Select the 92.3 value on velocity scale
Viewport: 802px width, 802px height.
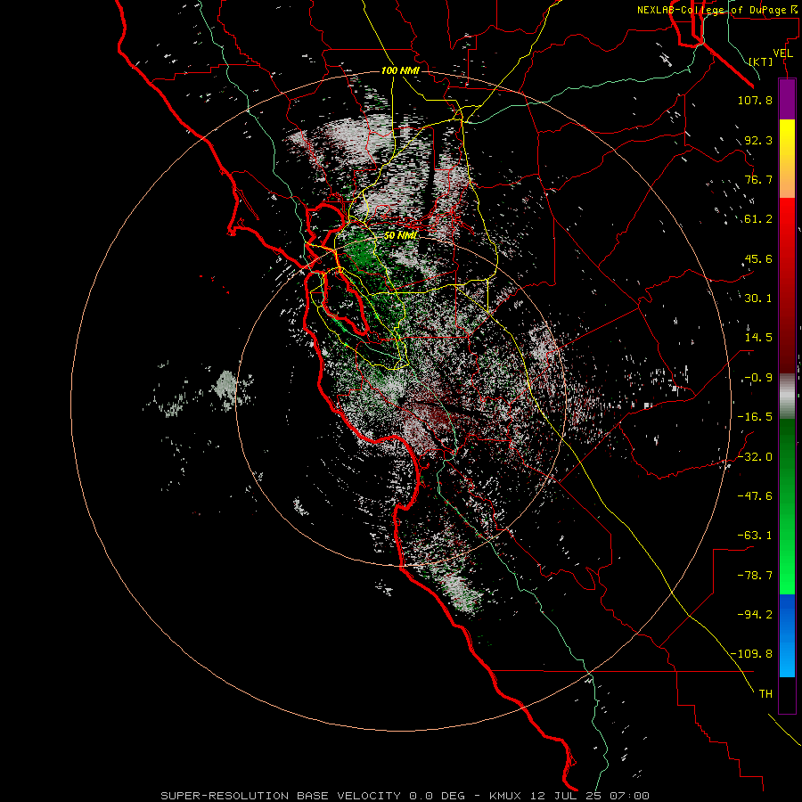pos(758,140)
